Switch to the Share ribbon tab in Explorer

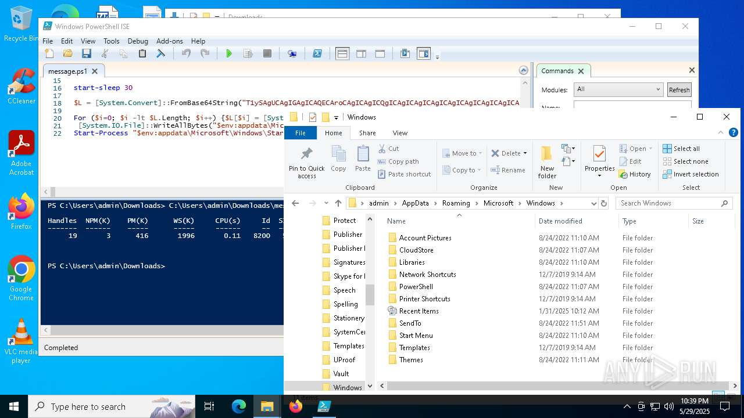click(367, 133)
